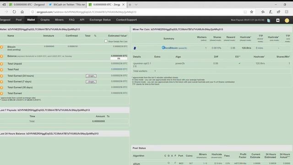This screenshot has width=293, height=165.
Task: Click the Total Paid BTC value link
Action: 119,69
